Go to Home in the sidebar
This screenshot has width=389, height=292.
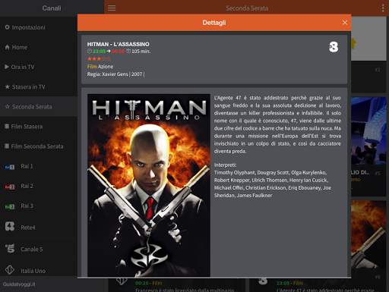[x=38, y=47]
